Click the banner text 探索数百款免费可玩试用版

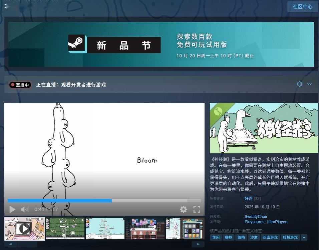tap(202, 41)
